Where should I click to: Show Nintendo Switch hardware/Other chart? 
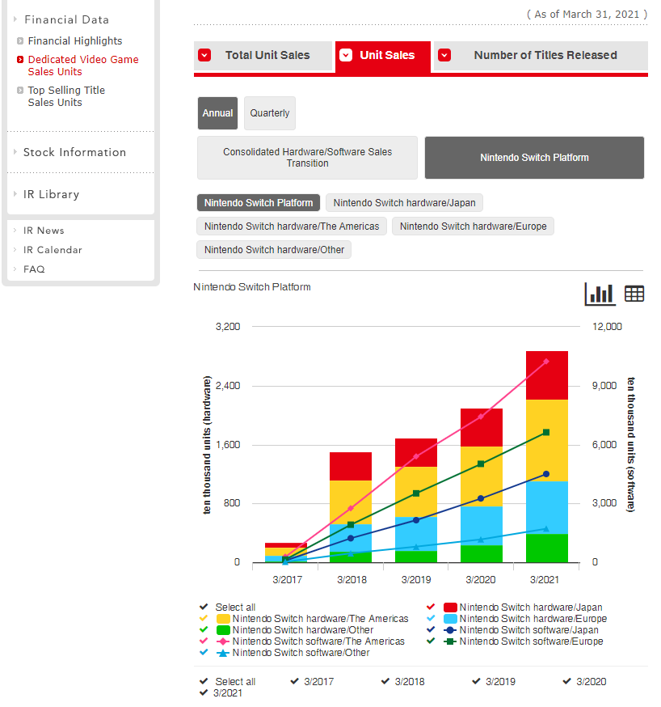[x=274, y=250]
